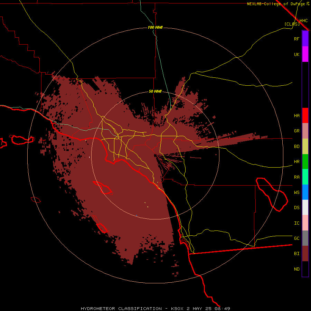Click the DS white legend swatch
The image size is (311, 311).
305,207
